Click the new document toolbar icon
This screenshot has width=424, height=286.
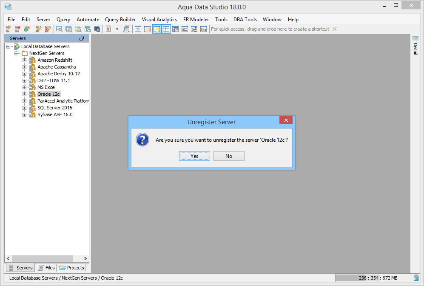108,29
